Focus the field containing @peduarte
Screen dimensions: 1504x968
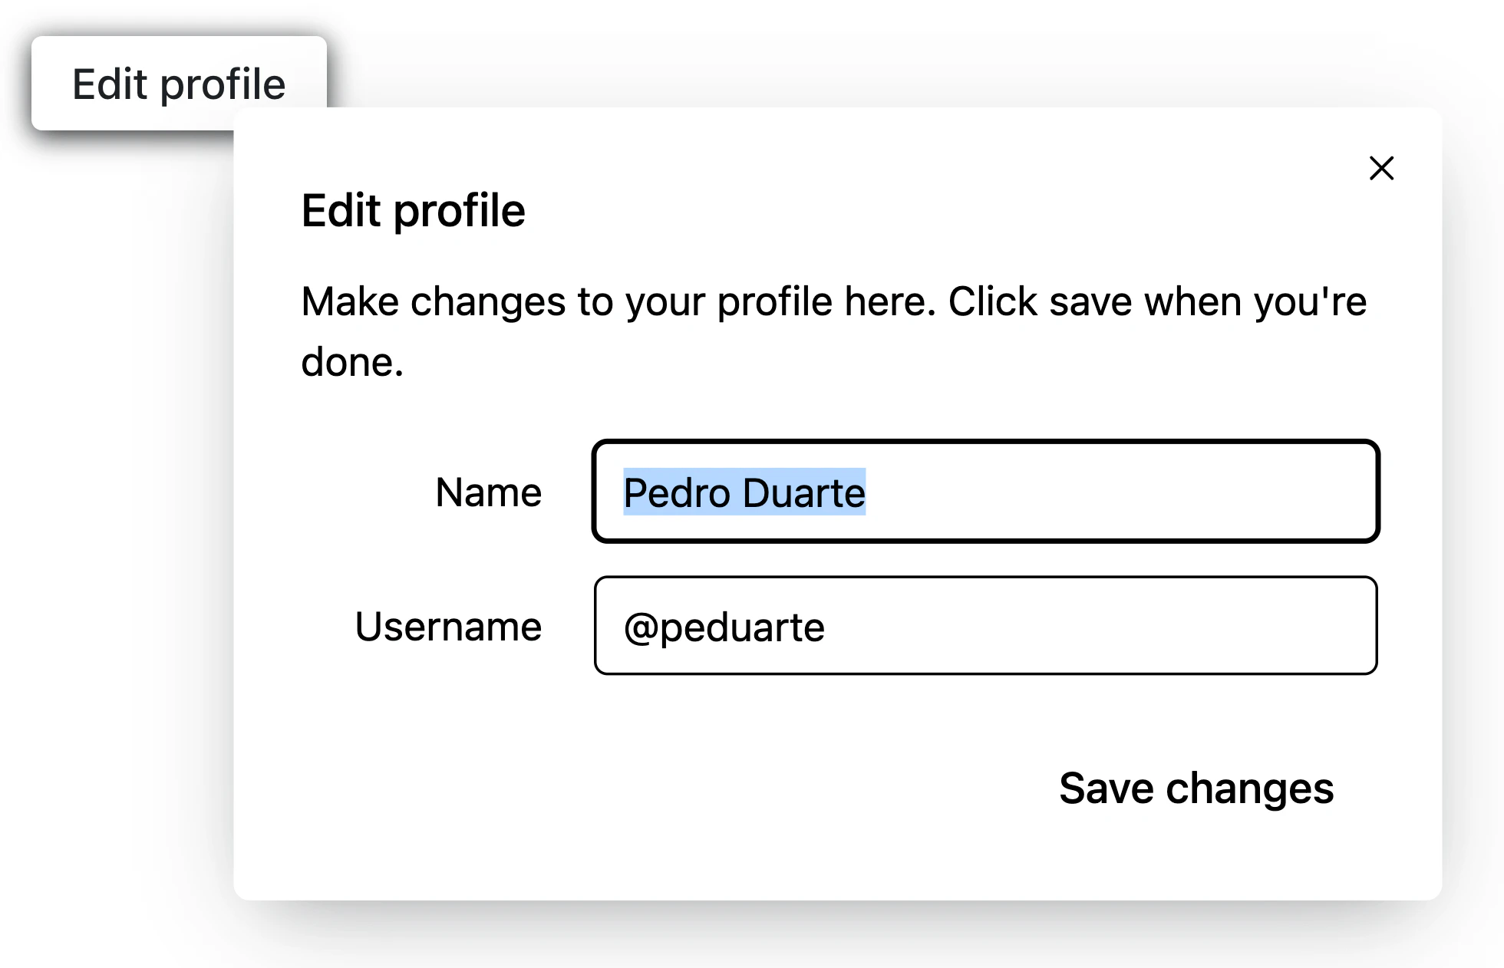pos(985,625)
